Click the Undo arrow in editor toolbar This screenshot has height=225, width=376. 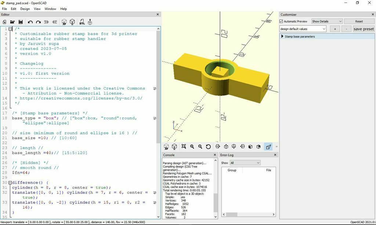(30, 22)
